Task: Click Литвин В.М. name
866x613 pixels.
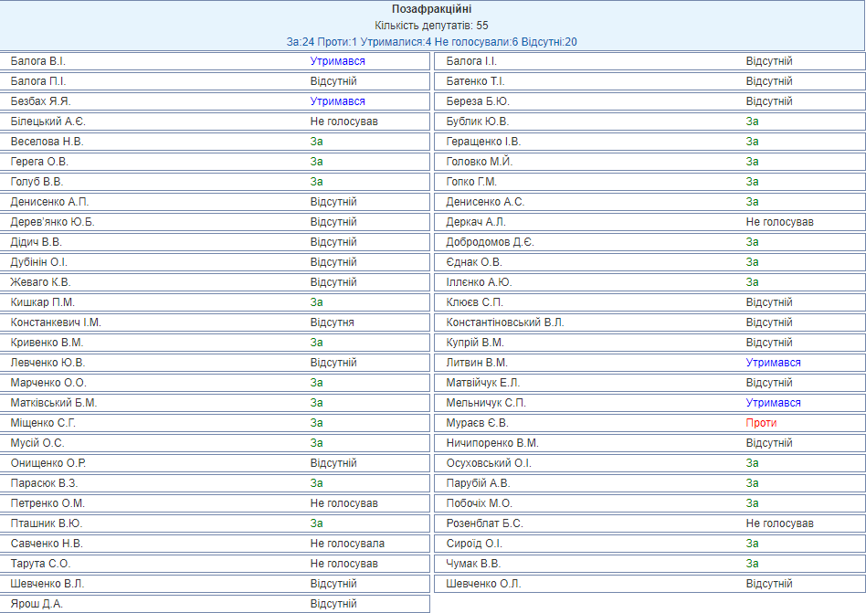Action: [477, 363]
